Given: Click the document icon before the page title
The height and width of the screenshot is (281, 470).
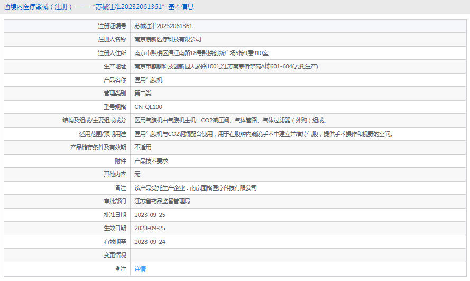Looking at the screenshot, I should click(7, 7).
